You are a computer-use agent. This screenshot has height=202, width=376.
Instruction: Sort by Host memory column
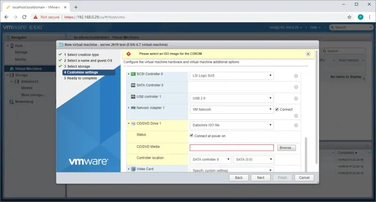[x=349, y=60]
